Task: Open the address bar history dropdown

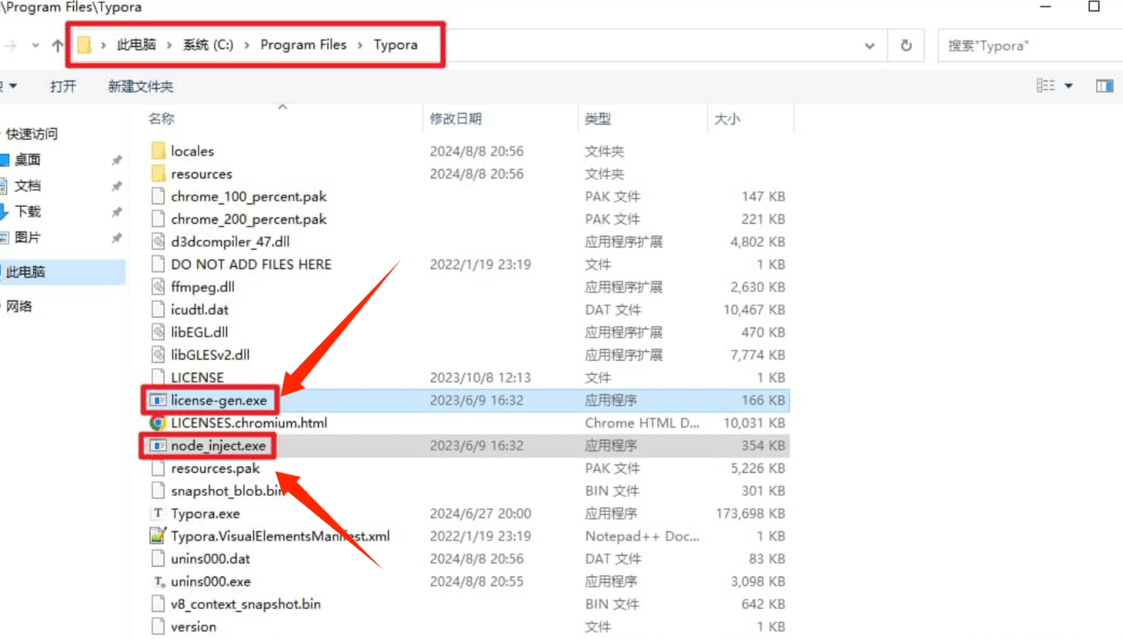Action: point(870,45)
